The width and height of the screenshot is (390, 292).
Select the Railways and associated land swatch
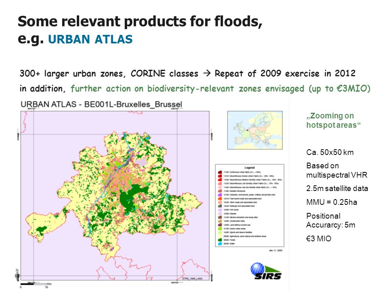tap(220, 206)
